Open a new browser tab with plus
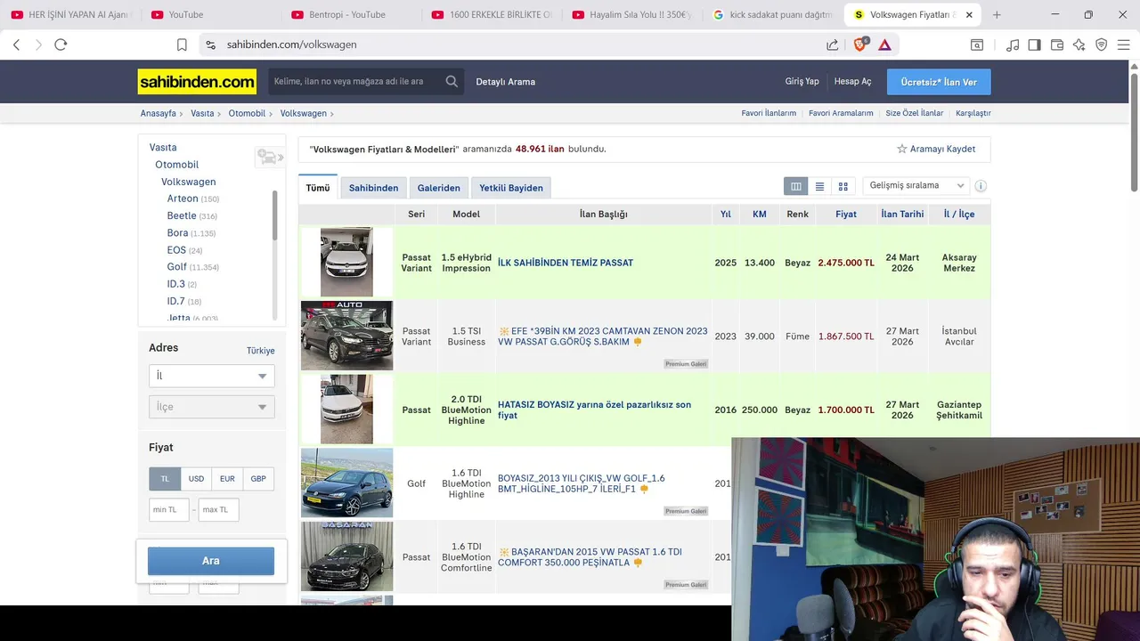The image size is (1140, 641). pyautogui.click(x=997, y=14)
